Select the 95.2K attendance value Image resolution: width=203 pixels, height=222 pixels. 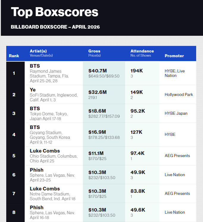[x=138, y=111]
